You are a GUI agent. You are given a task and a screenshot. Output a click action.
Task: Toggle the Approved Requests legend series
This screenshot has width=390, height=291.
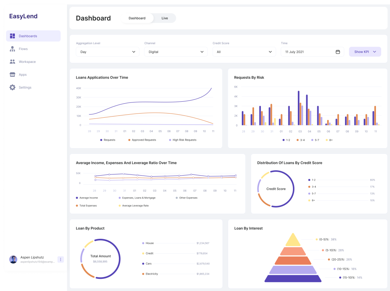[x=144, y=140]
